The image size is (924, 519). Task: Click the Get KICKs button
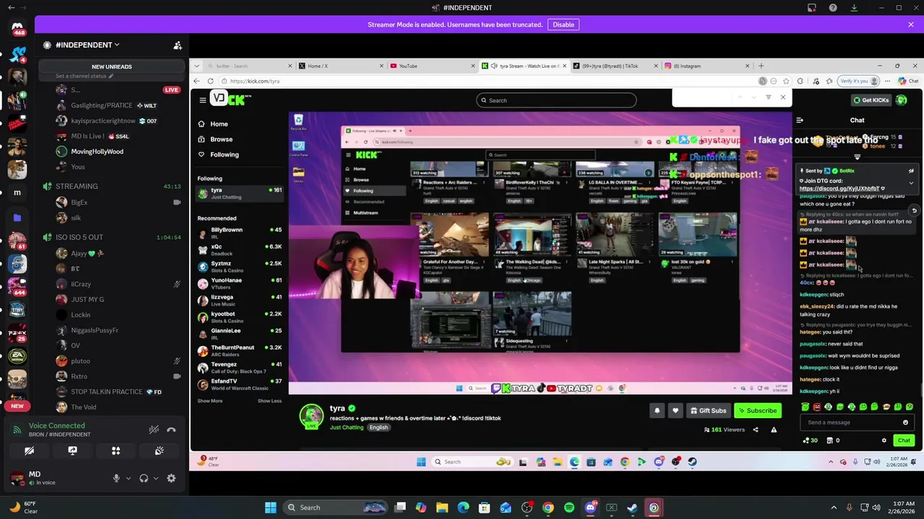[x=871, y=100]
